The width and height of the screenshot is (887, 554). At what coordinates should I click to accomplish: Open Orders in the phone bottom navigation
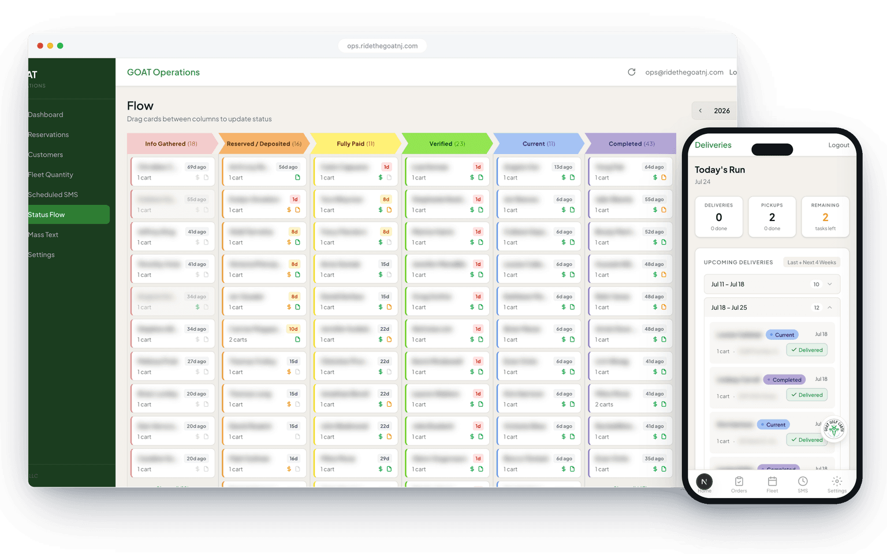tap(739, 484)
